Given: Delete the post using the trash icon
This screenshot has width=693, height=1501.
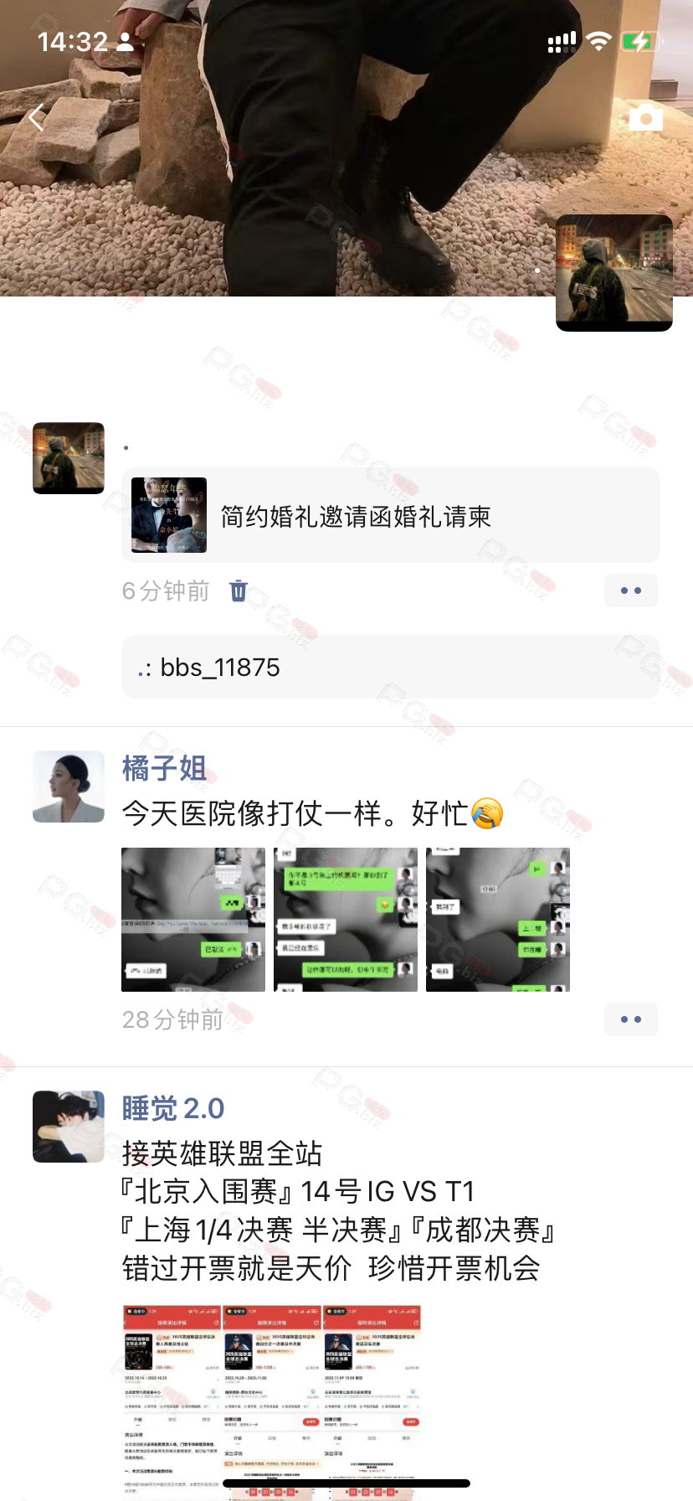Looking at the screenshot, I should [x=239, y=591].
